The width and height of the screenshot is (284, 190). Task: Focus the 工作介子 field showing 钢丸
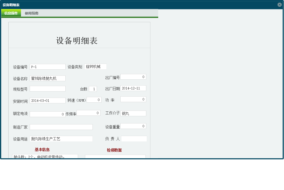point(133,113)
